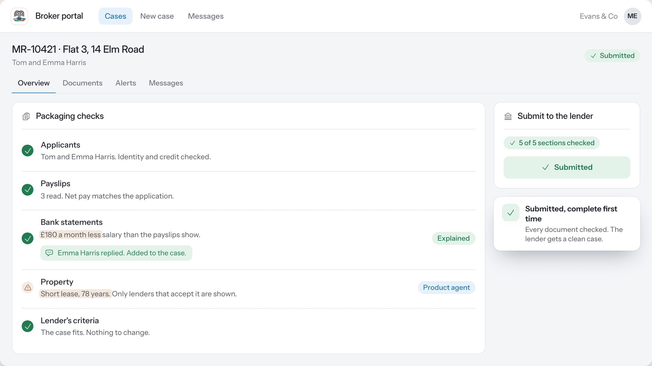Screen dimensions: 652x366
Task: Open the Emma Harris replied note
Action: tap(116, 253)
